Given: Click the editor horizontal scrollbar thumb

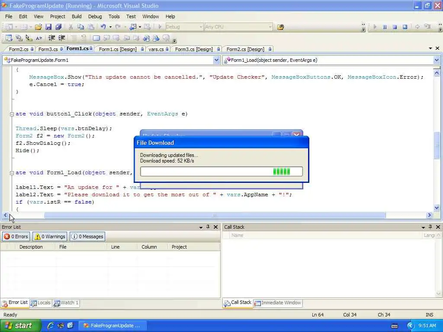Looking at the screenshot, I should coord(215,215).
